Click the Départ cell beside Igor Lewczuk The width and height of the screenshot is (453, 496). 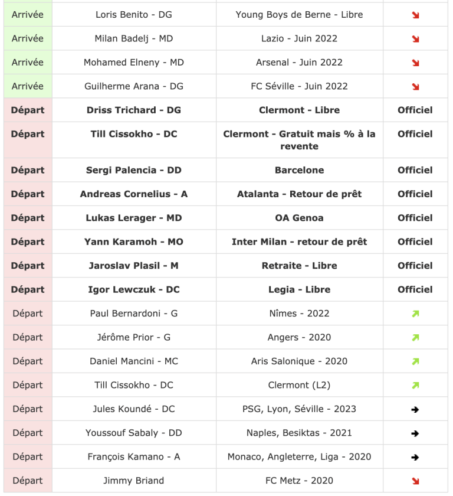[28, 289]
